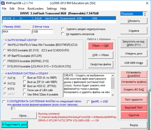Click the Обзор... browse button

click(x=24, y=116)
